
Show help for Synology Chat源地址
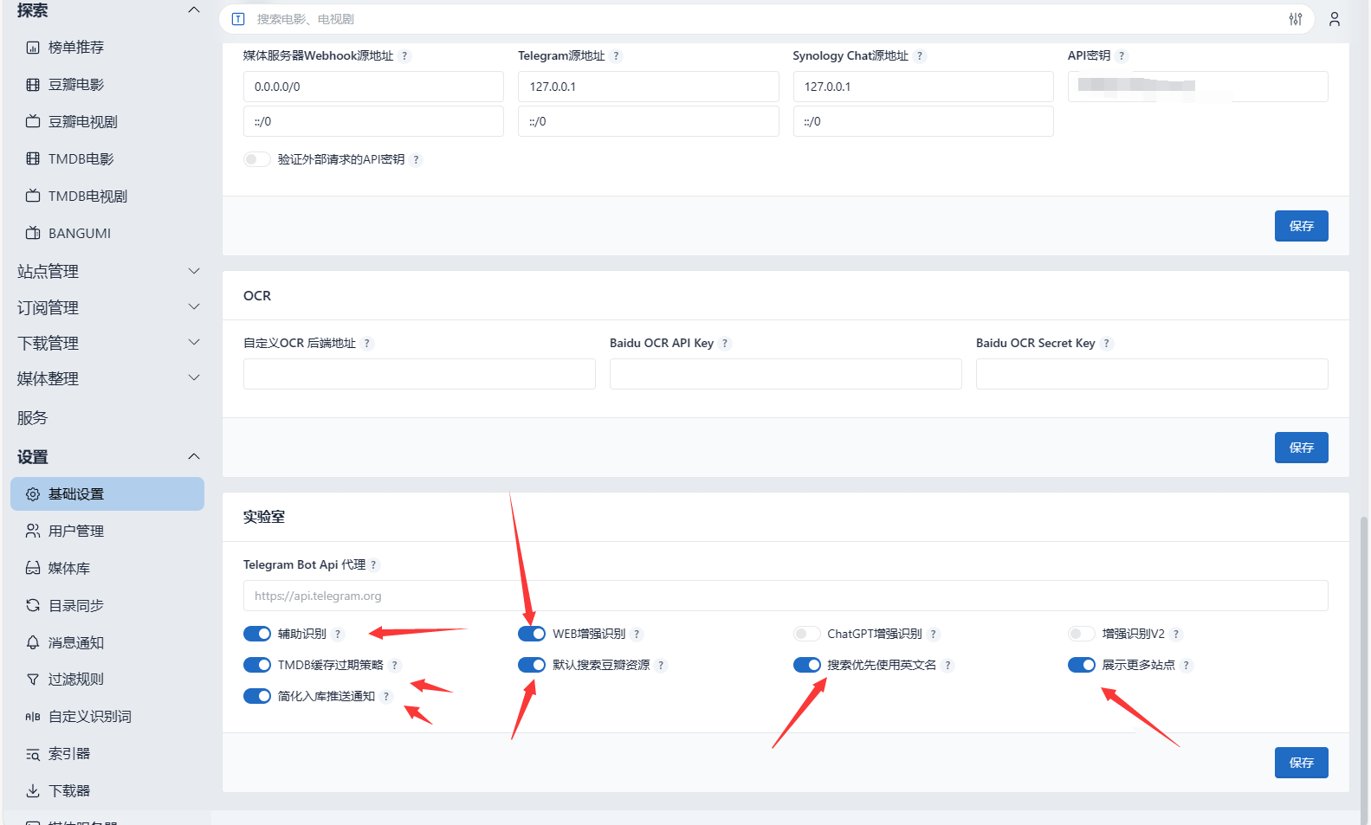coord(920,55)
